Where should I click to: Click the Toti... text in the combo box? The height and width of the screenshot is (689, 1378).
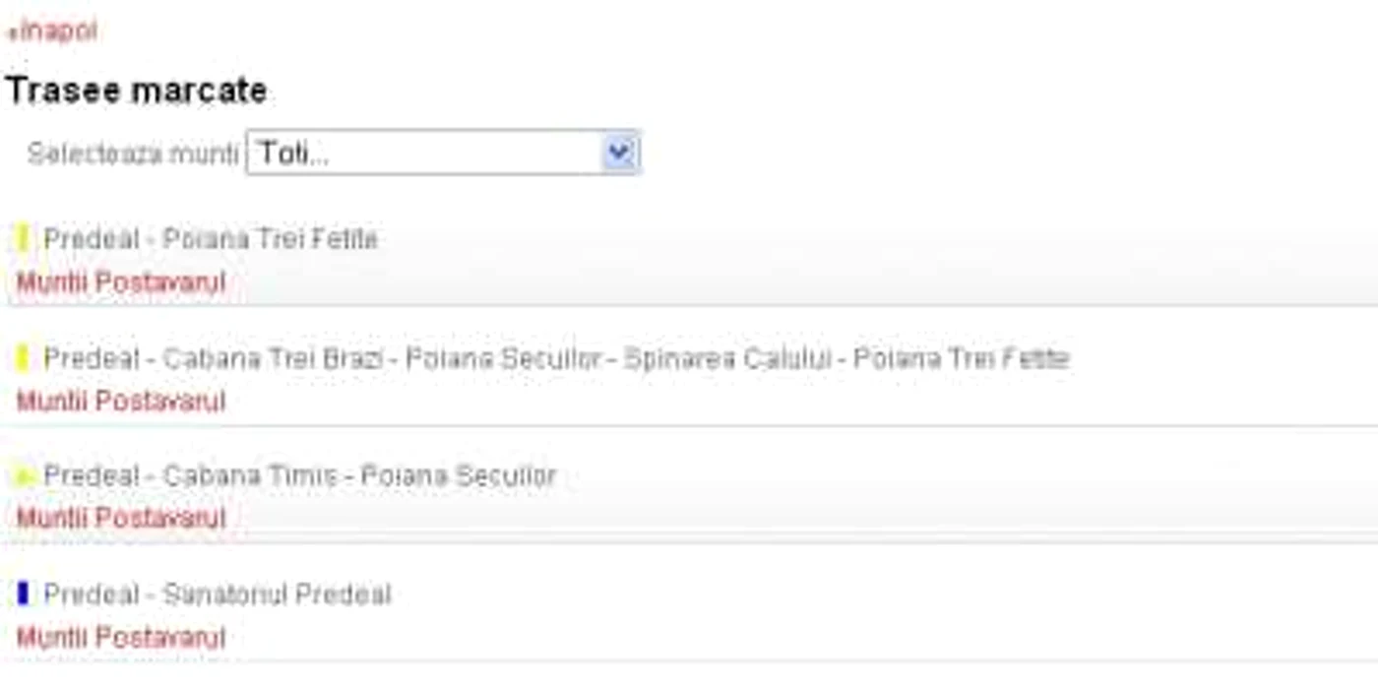292,154
